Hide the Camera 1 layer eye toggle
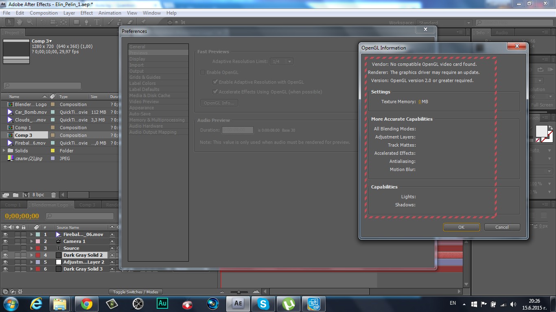Image resolution: width=556 pixels, height=312 pixels. point(5,241)
